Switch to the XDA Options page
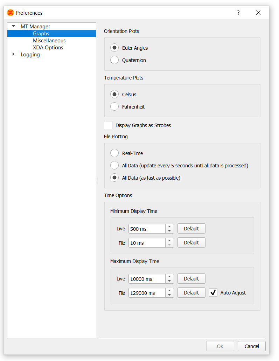 [x=48, y=47]
